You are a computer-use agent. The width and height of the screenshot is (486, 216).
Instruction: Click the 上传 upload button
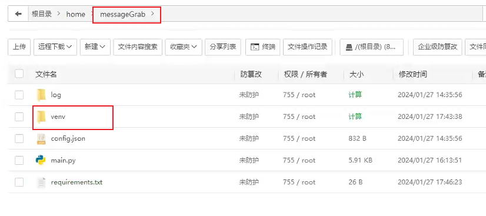coord(19,47)
